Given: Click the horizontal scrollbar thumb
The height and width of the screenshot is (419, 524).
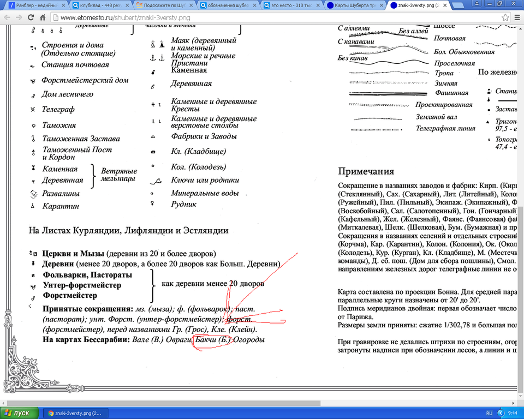Looking at the screenshot, I should (x=163, y=403).
